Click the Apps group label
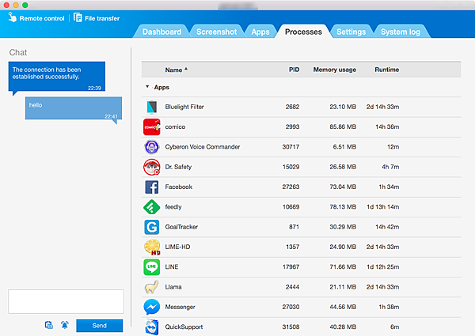The height and width of the screenshot is (336, 475). point(161,88)
